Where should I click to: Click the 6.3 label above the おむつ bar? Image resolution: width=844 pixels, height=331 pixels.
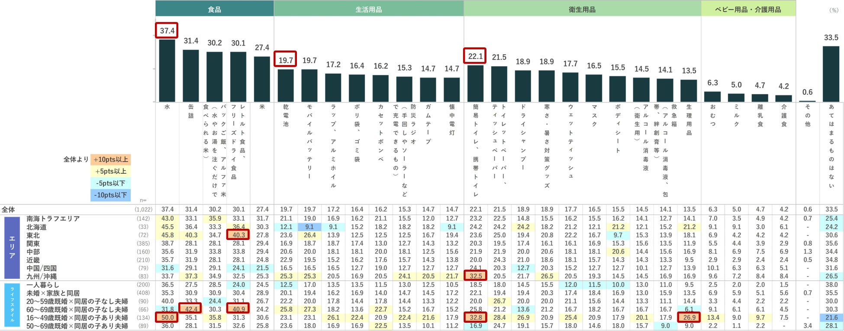(x=712, y=83)
